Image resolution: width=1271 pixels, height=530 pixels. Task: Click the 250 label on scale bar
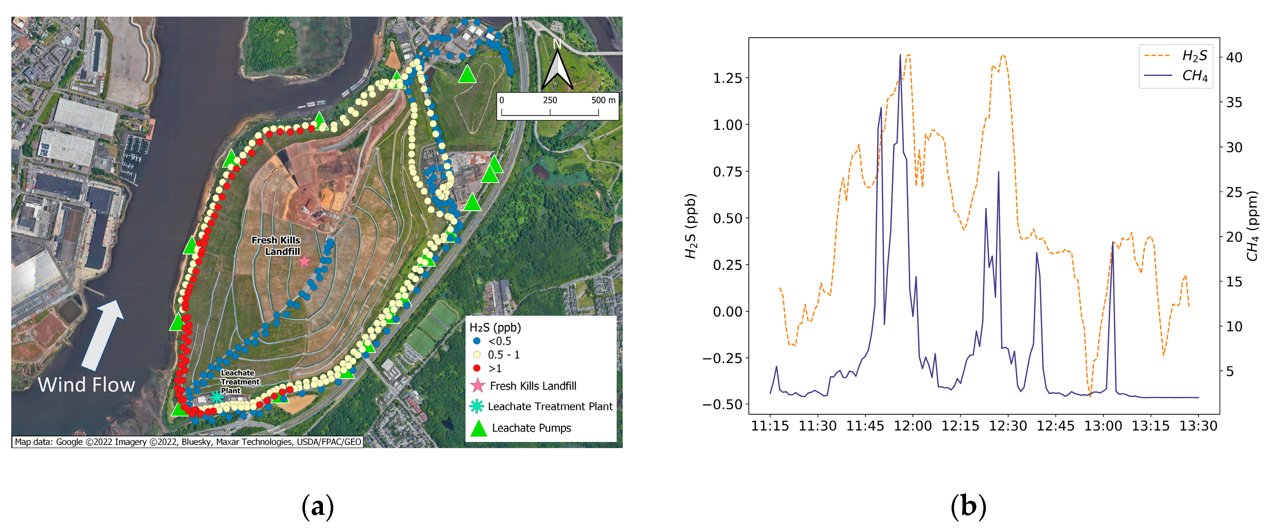pyautogui.click(x=550, y=101)
